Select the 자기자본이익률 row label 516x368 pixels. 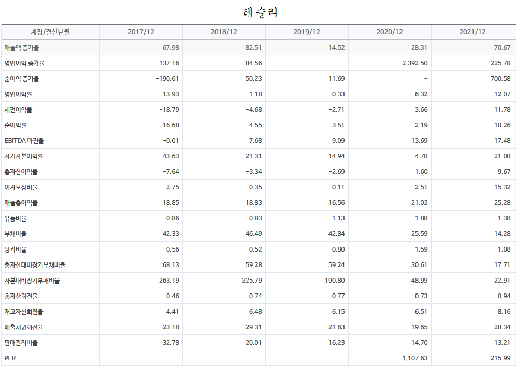(24, 156)
